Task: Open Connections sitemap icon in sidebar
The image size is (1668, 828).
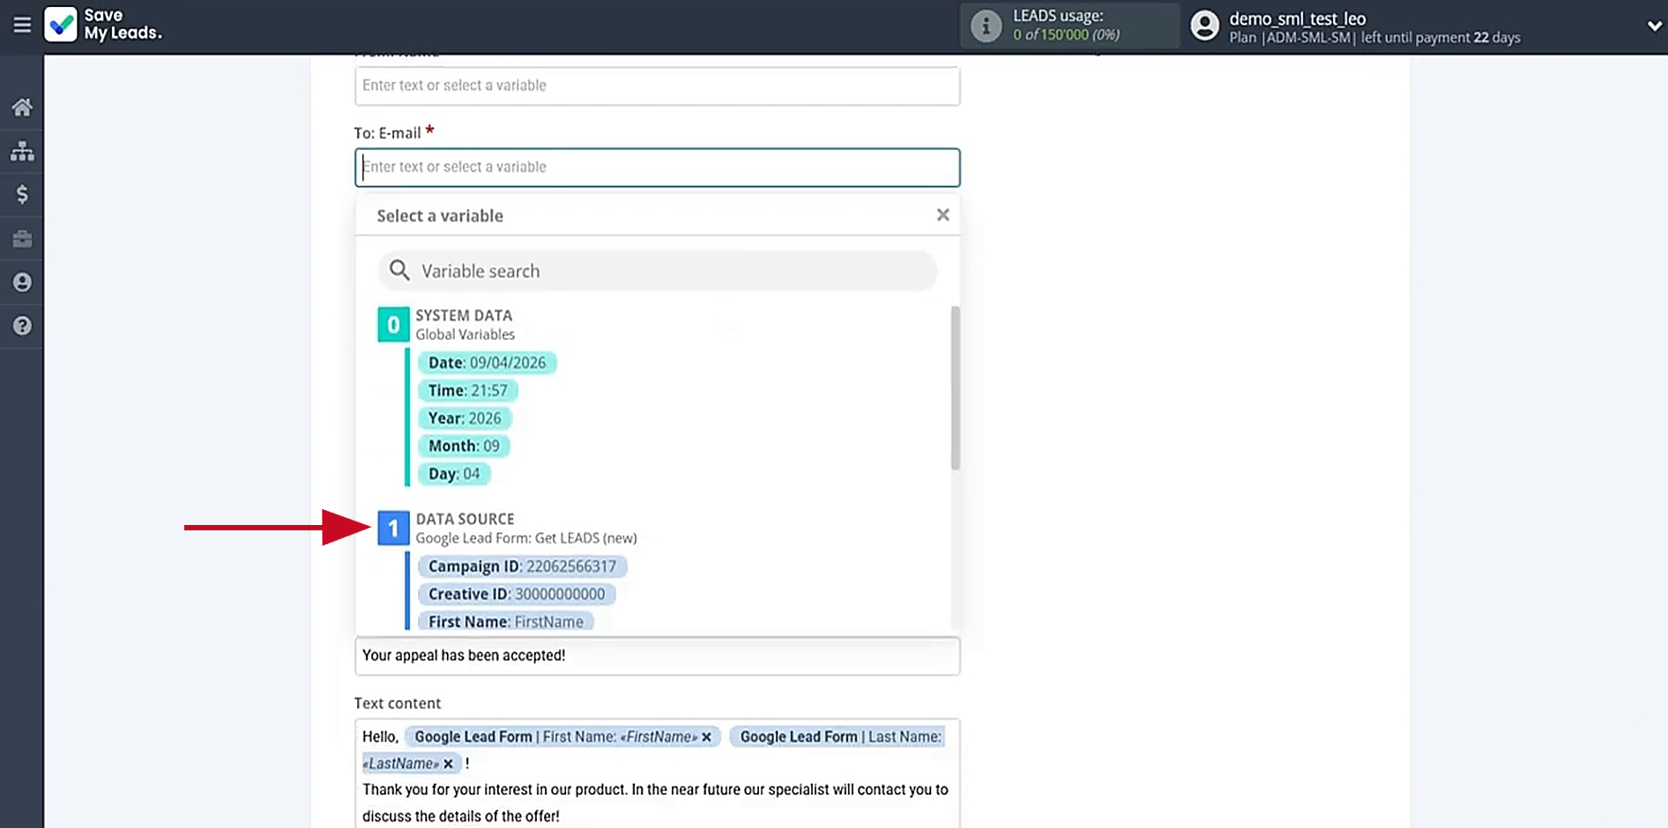Action: coord(22,152)
